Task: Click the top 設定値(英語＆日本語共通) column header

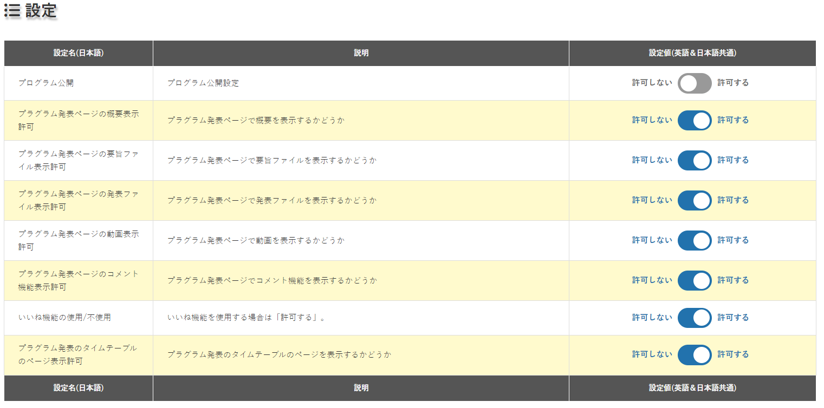Action: click(x=692, y=54)
